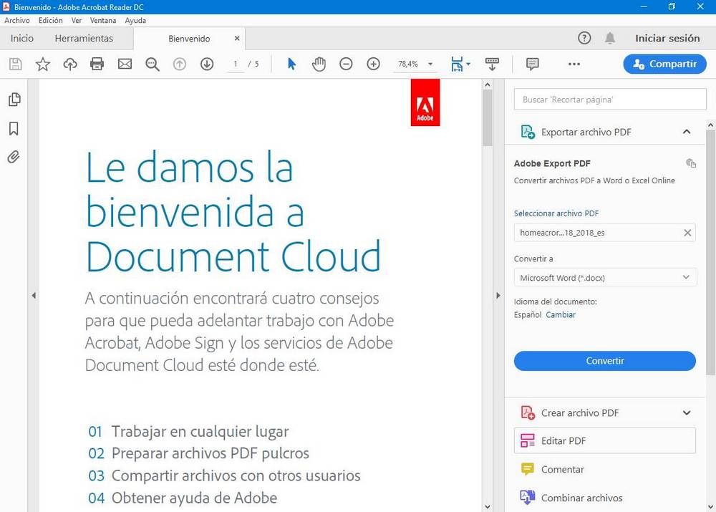
Task: Select the Hand tool
Action: tap(319, 64)
